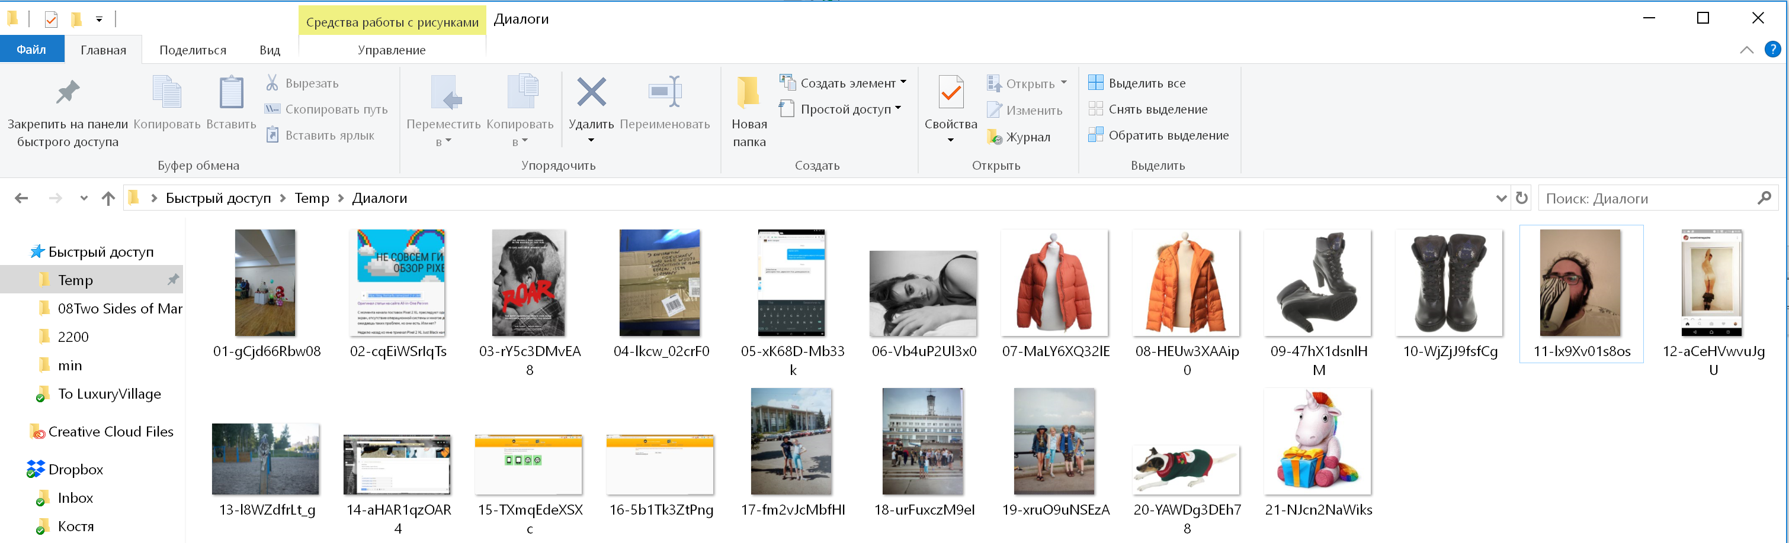
Task: Open the Свойства properties button
Action: (951, 103)
